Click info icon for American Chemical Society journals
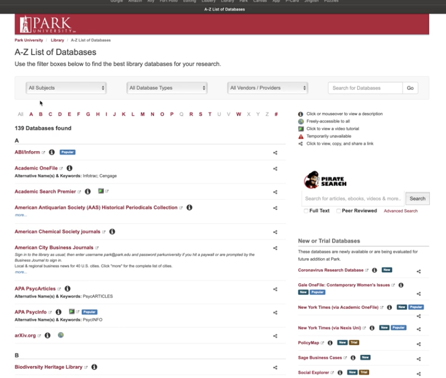The width and height of the screenshot is (446, 378). [x=113, y=232]
